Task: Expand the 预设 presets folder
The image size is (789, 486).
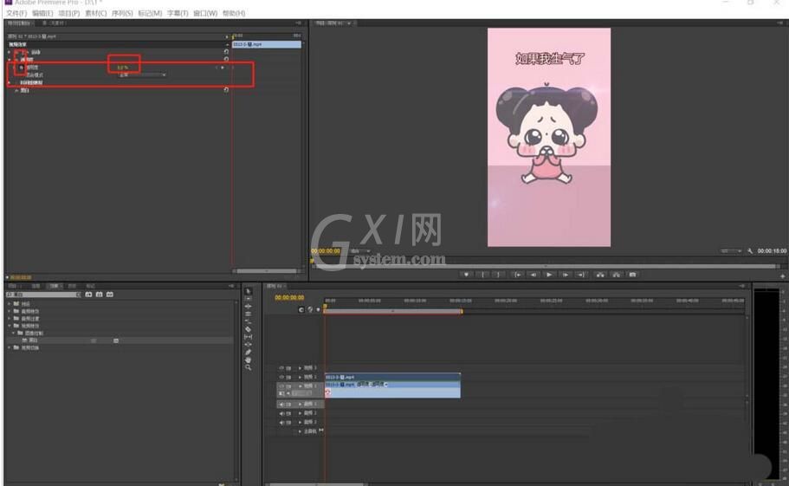Action: 9,304
